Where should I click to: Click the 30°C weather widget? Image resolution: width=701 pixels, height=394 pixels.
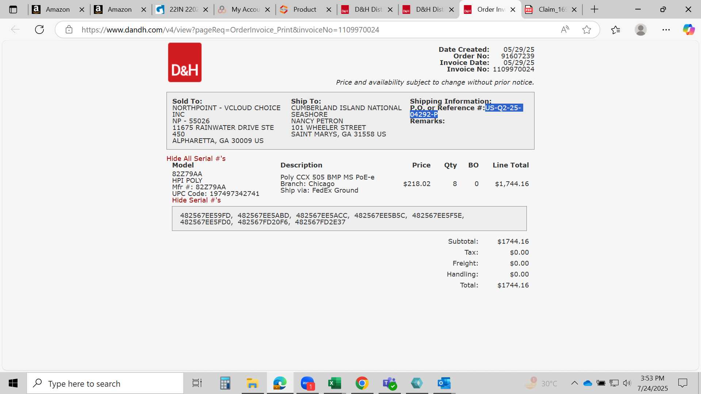point(541,383)
